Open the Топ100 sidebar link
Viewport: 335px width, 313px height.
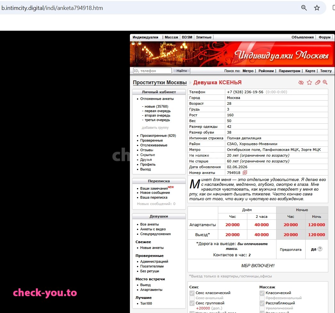(146, 303)
